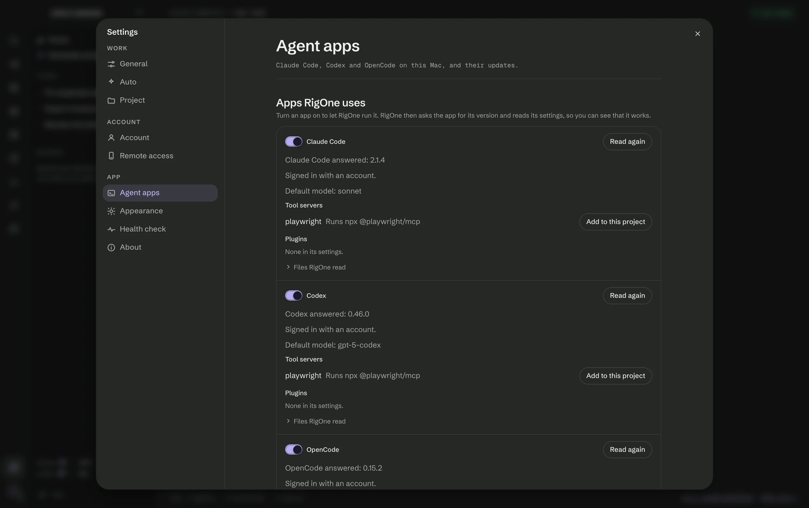
Task: Select the Account settings page
Action: 160,138
